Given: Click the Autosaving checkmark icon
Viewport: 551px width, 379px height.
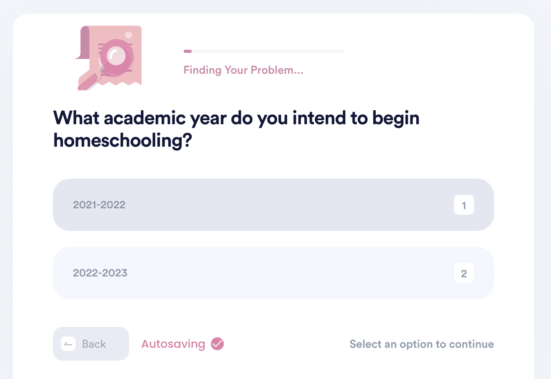Looking at the screenshot, I should coord(217,344).
